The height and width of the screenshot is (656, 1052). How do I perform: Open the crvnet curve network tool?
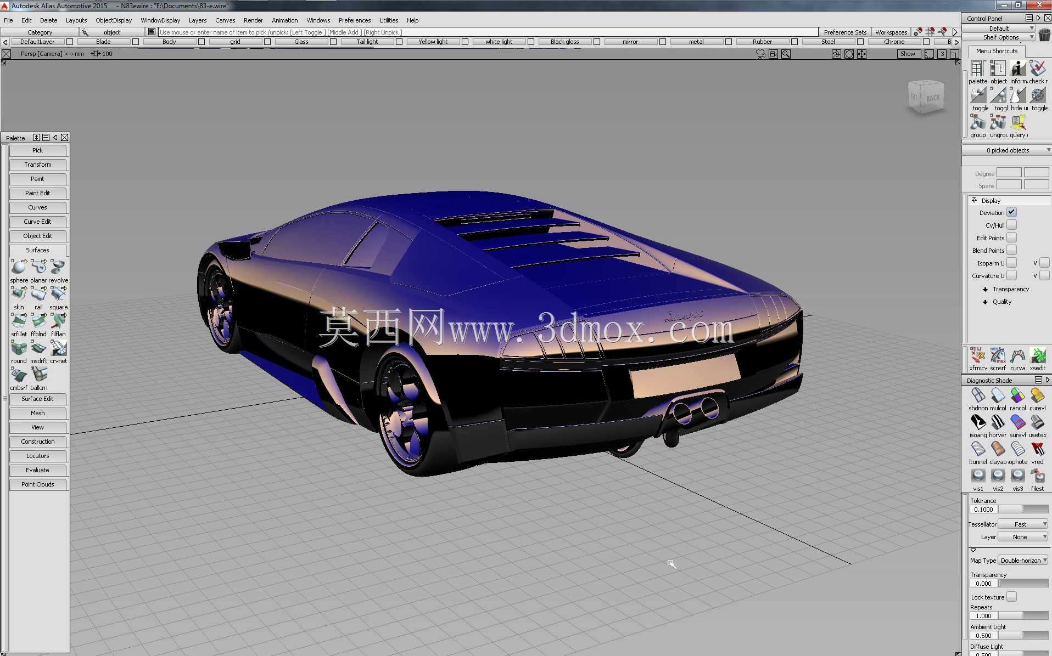point(58,348)
